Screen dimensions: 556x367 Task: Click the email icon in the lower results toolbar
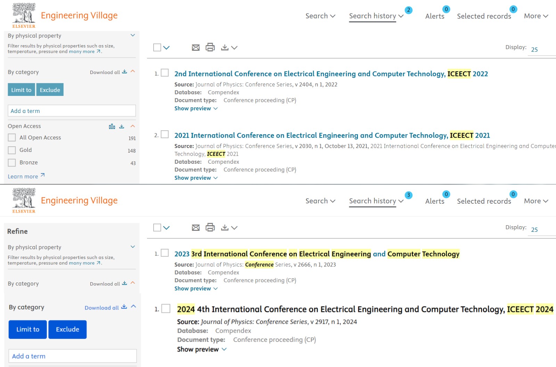coord(196,228)
